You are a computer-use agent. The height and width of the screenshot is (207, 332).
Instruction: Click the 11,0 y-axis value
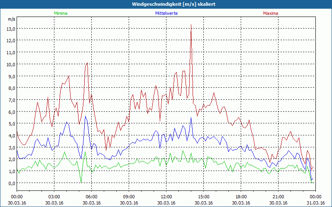click(x=11, y=53)
